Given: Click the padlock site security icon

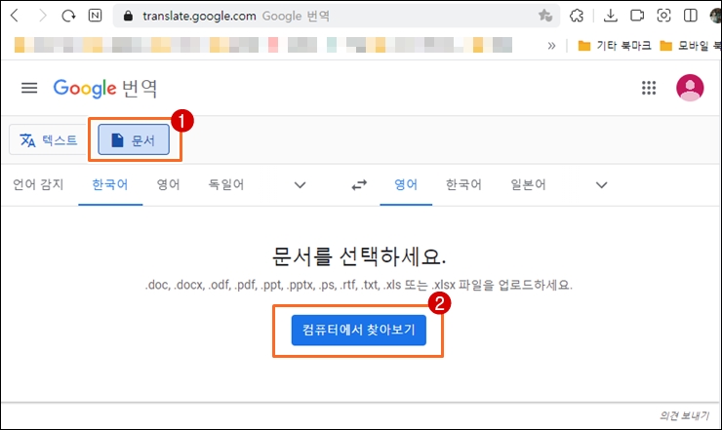Looking at the screenshot, I should 128,17.
